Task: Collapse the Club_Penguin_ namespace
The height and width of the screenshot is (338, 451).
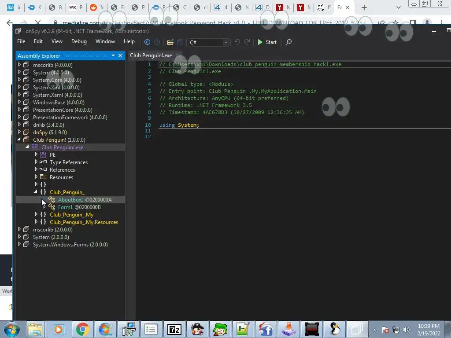Action: [x=36, y=192]
